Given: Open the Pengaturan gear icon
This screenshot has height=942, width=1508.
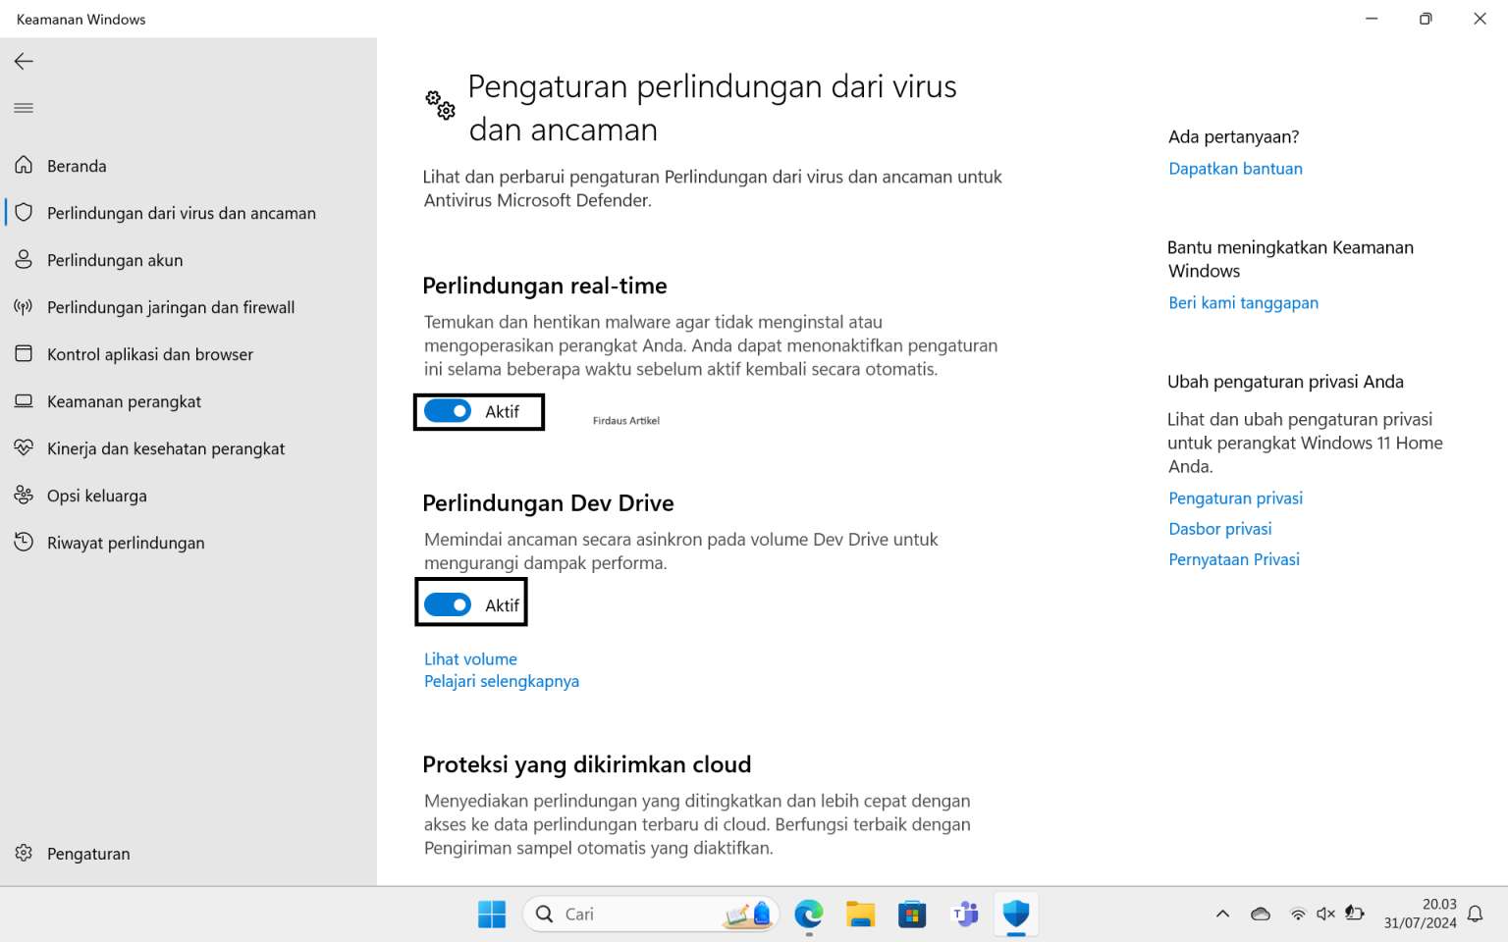Looking at the screenshot, I should pos(24,853).
